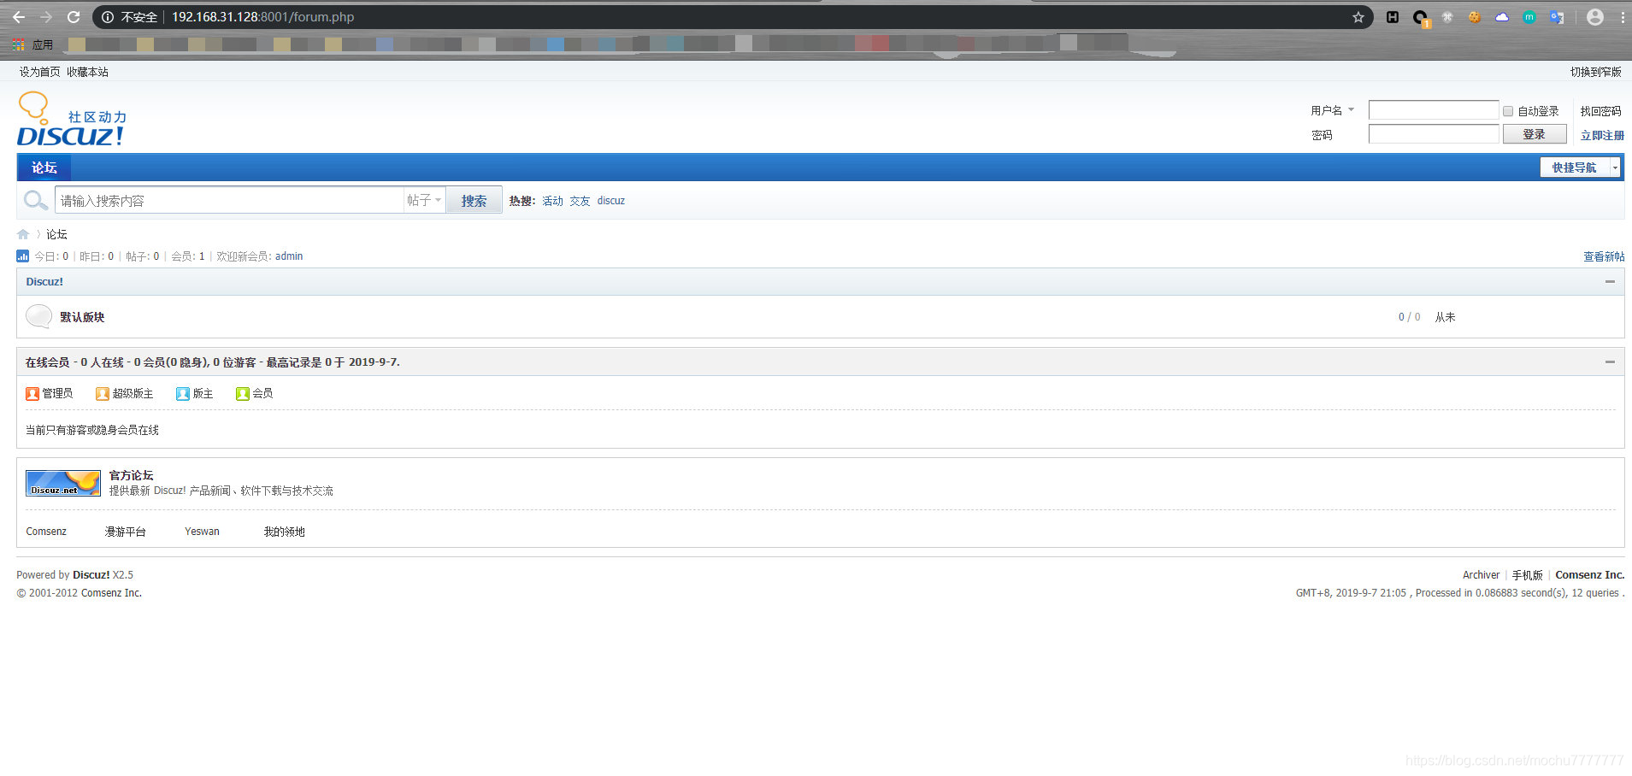Click the Discuz! link in Powered by footer
Image resolution: width=1632 pixels, height=776 pixels.
(91, 575)
